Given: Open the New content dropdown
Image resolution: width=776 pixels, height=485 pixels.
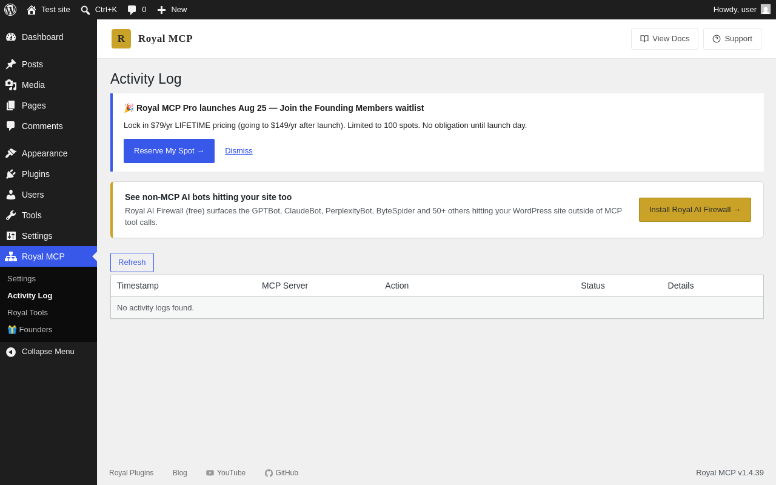Looking at the screenshot, I should click(172, 10).
